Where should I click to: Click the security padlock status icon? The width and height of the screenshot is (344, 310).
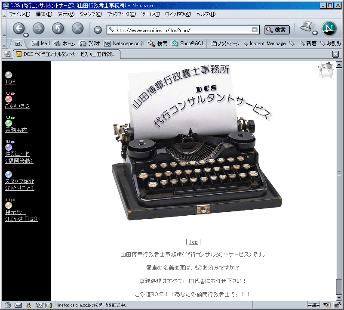tap(338, 305)
